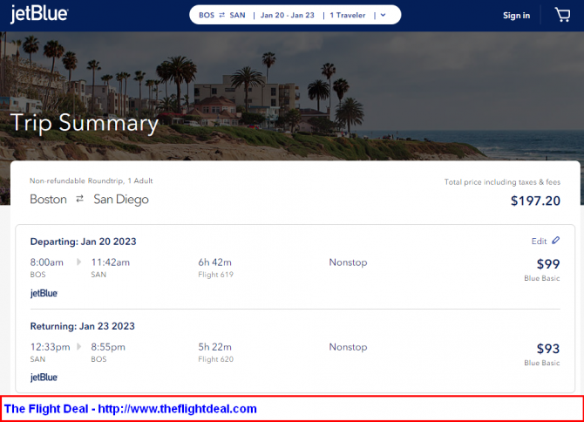This screenshot has width=584, height=422.
Task: Open the shopping cart
Action: click(x=562, y=15)
